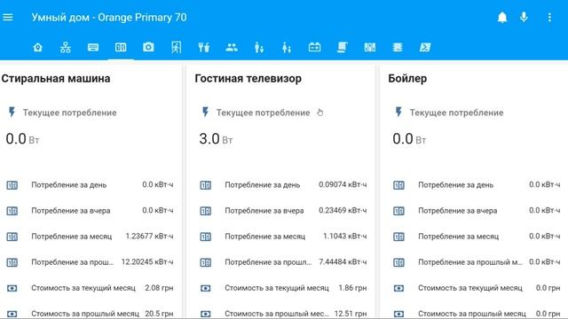This screenshot has width=568, height=319.
Task: Click counter icon for Стиральная машина Потребление за вчера
Action: [12, 211]
